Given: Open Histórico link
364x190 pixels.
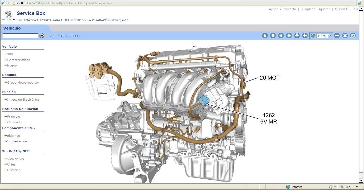Looking at the screenshot, I should [x=14, y=170].
